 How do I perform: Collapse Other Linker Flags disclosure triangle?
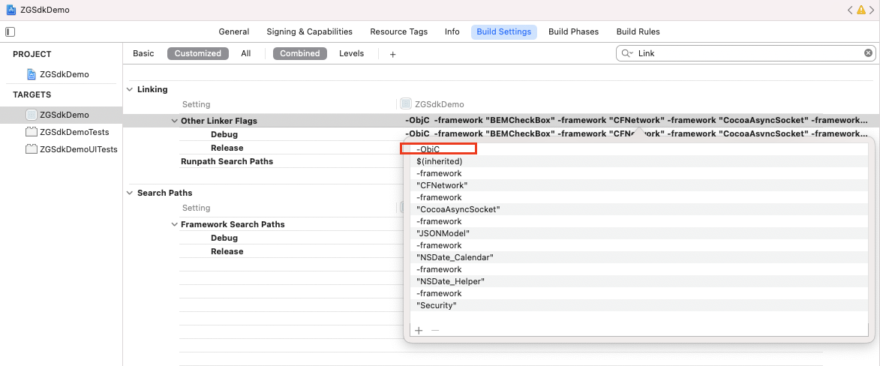click(x=175, y=121)
